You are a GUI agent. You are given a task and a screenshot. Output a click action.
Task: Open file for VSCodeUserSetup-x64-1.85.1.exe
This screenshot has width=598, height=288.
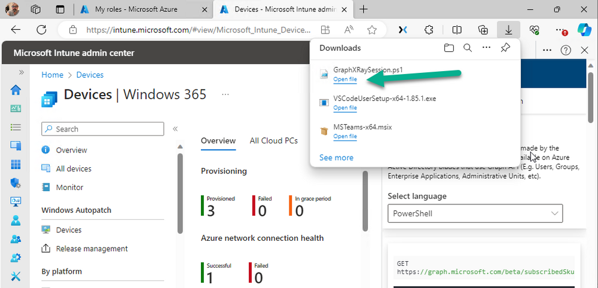click(x=345, y=108)
